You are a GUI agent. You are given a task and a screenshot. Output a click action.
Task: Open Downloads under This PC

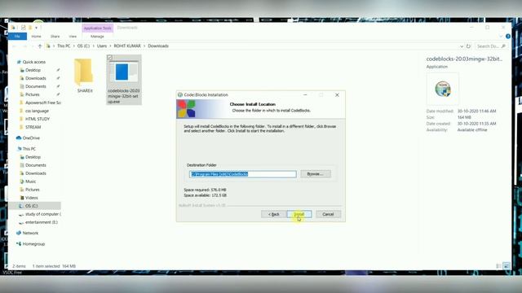click(x=35, y=173)
